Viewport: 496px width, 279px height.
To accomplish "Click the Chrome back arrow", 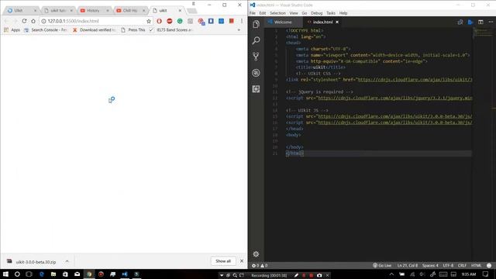I will 6,21.
